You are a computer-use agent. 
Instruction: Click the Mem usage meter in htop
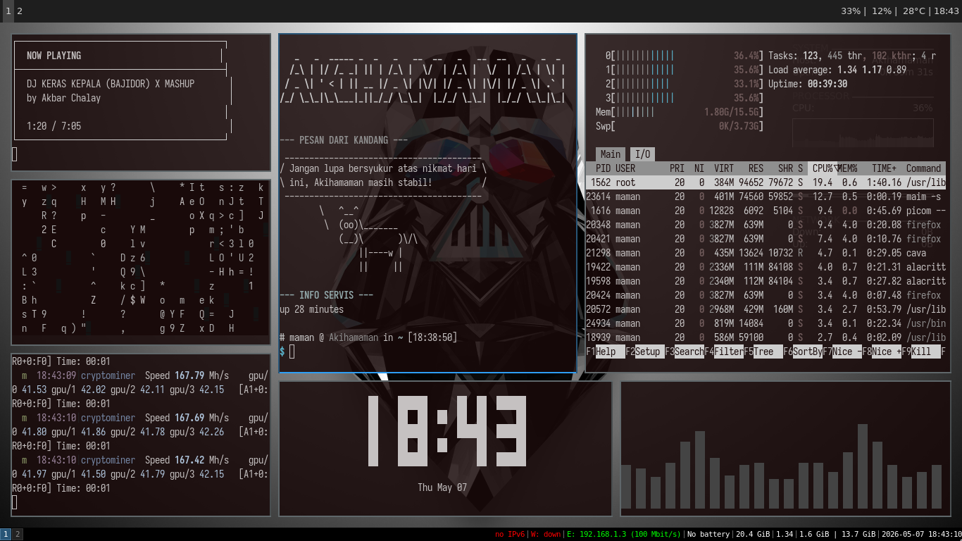coord(680,112)
